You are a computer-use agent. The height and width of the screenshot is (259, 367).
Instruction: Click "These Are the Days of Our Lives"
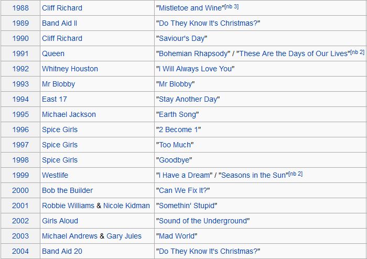(x=293, y=53)
